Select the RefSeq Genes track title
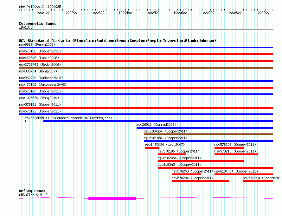Image resolution: width=282 pixels, height=216 pixels. pyautogui.click(x=32, y=191)
